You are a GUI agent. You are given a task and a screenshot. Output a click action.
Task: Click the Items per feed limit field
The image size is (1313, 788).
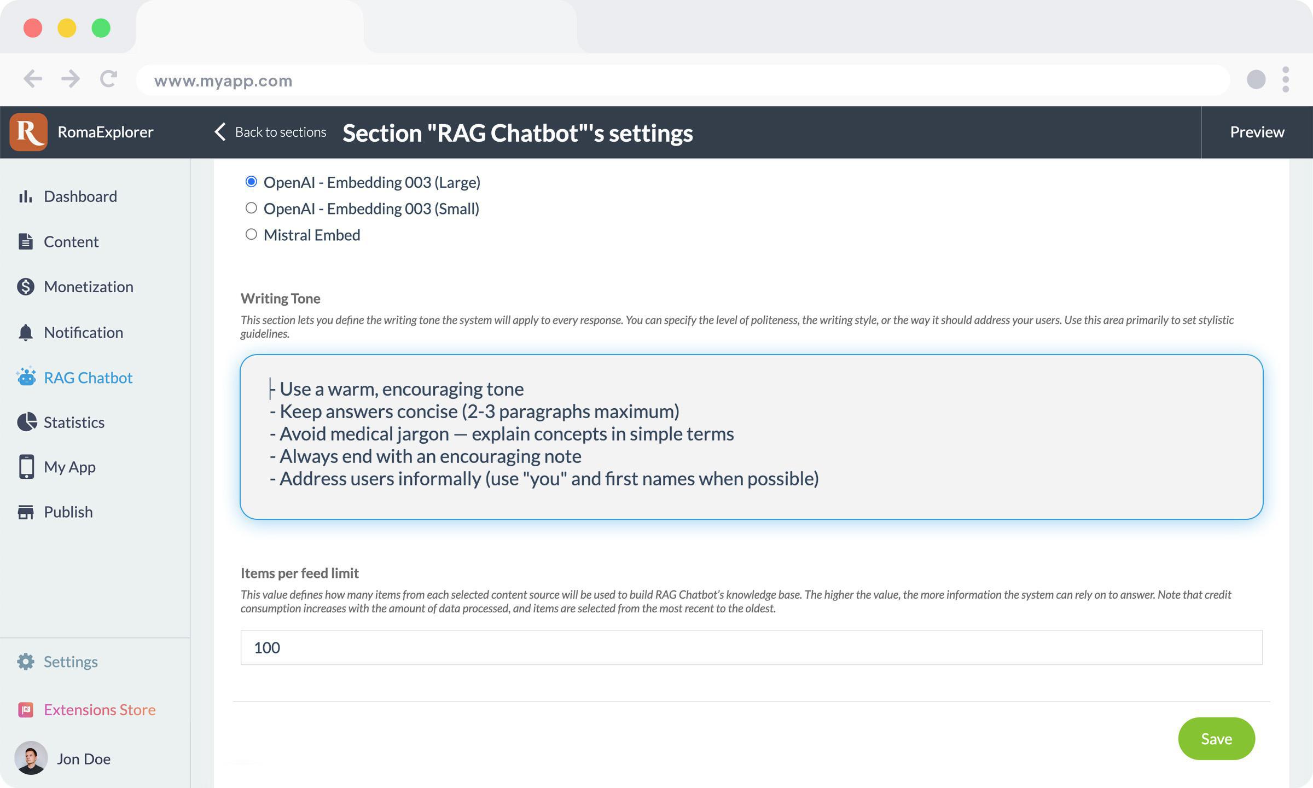pyautogui.click(x=751, y=647)
